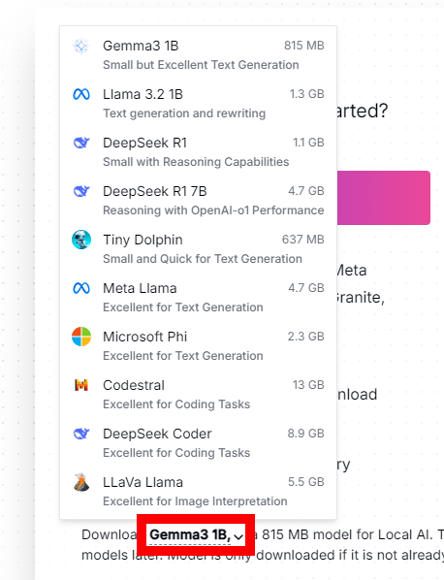This screenshot has width=444, height=580.
Task: Click the 1.3 GB size for Llama 3.2
Action: pyautogui.click(x=307, y=94)
